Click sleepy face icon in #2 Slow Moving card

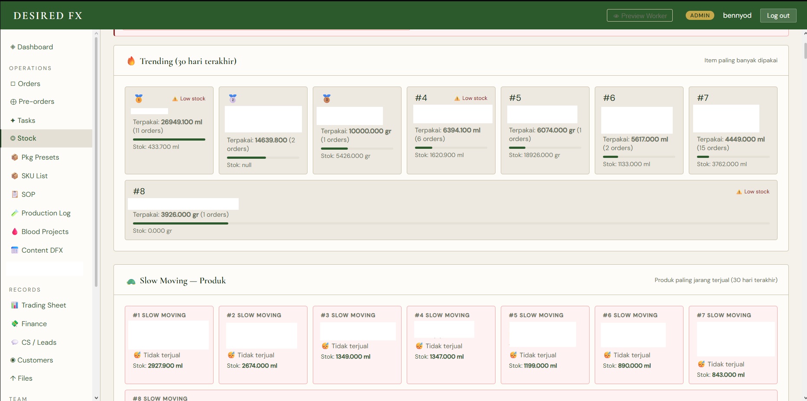pyautogui.click(x=231, y=355)
